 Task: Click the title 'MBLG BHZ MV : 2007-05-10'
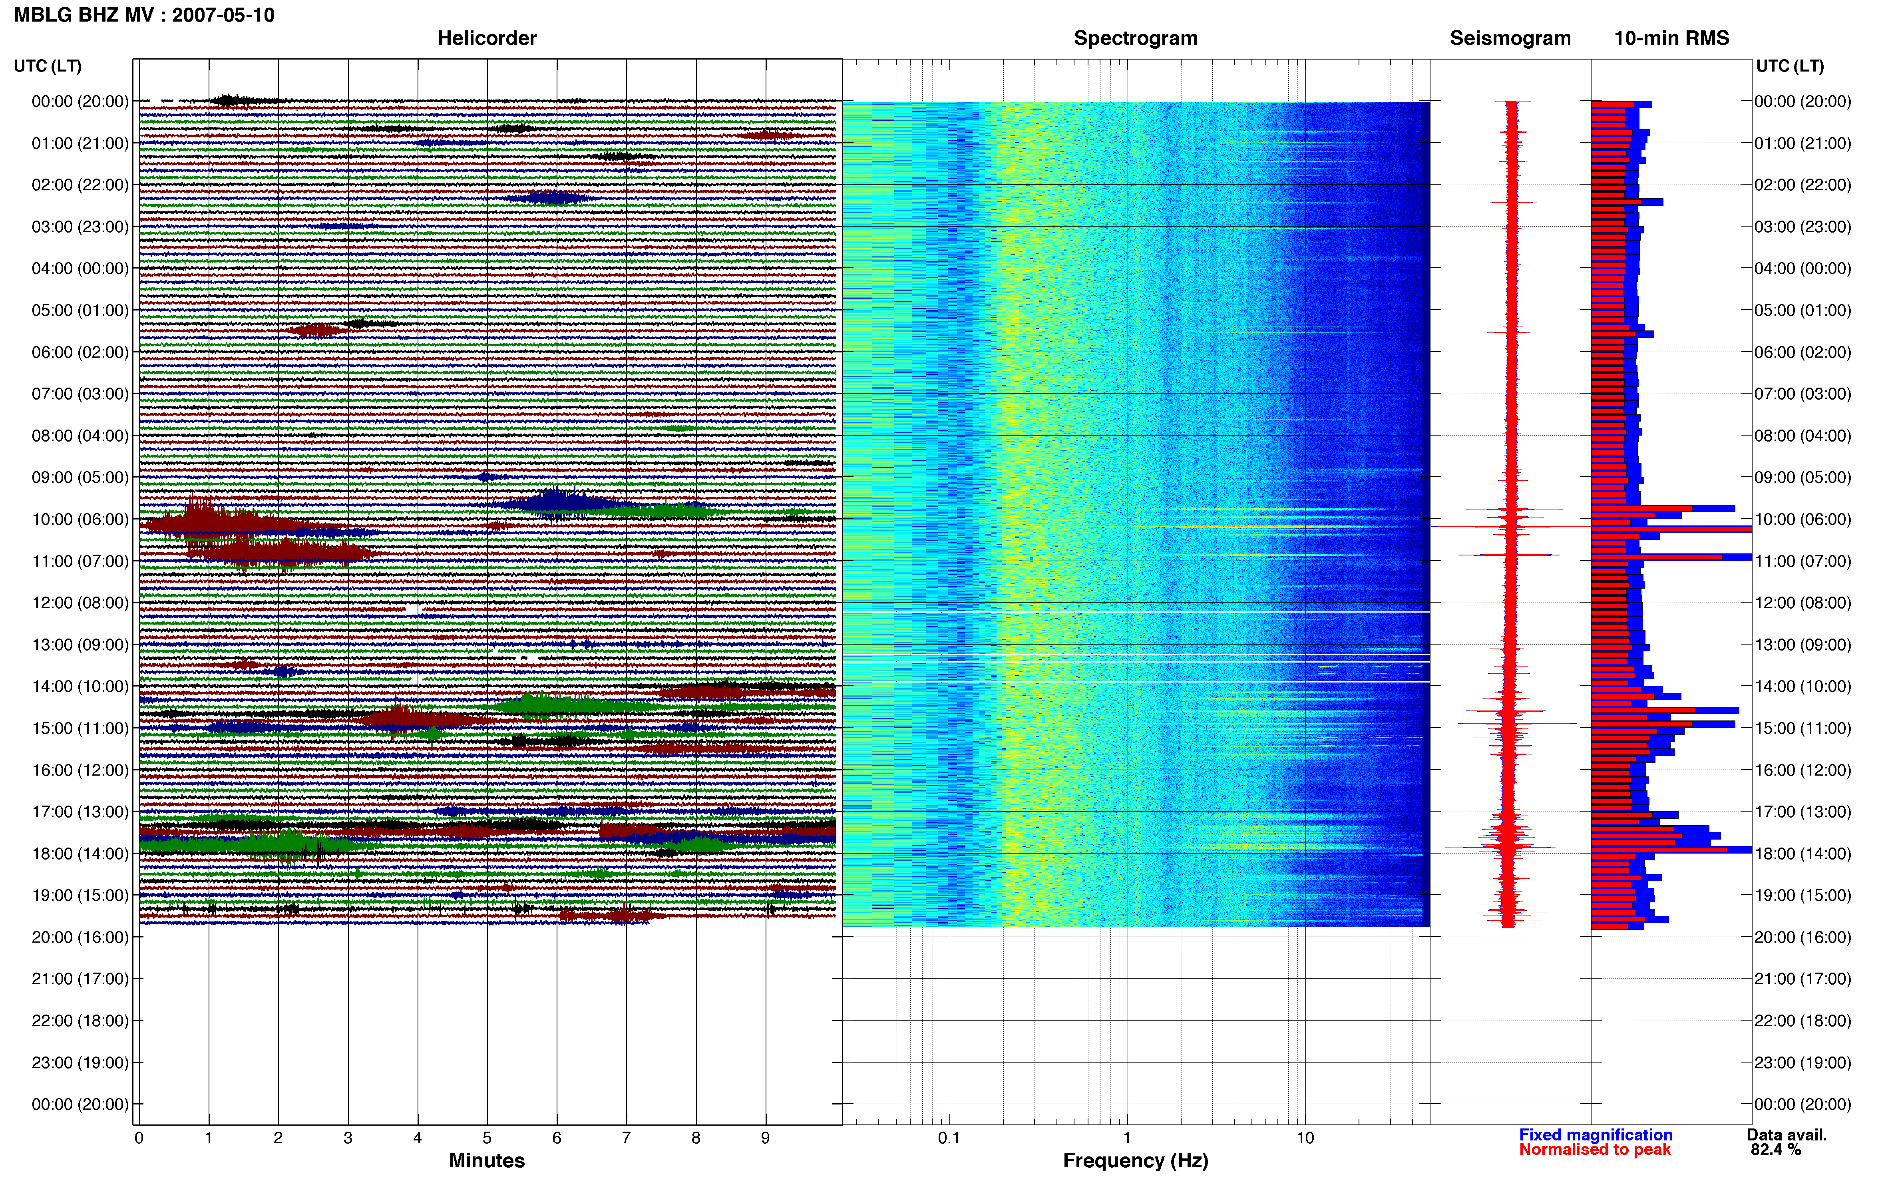(144, 15)
